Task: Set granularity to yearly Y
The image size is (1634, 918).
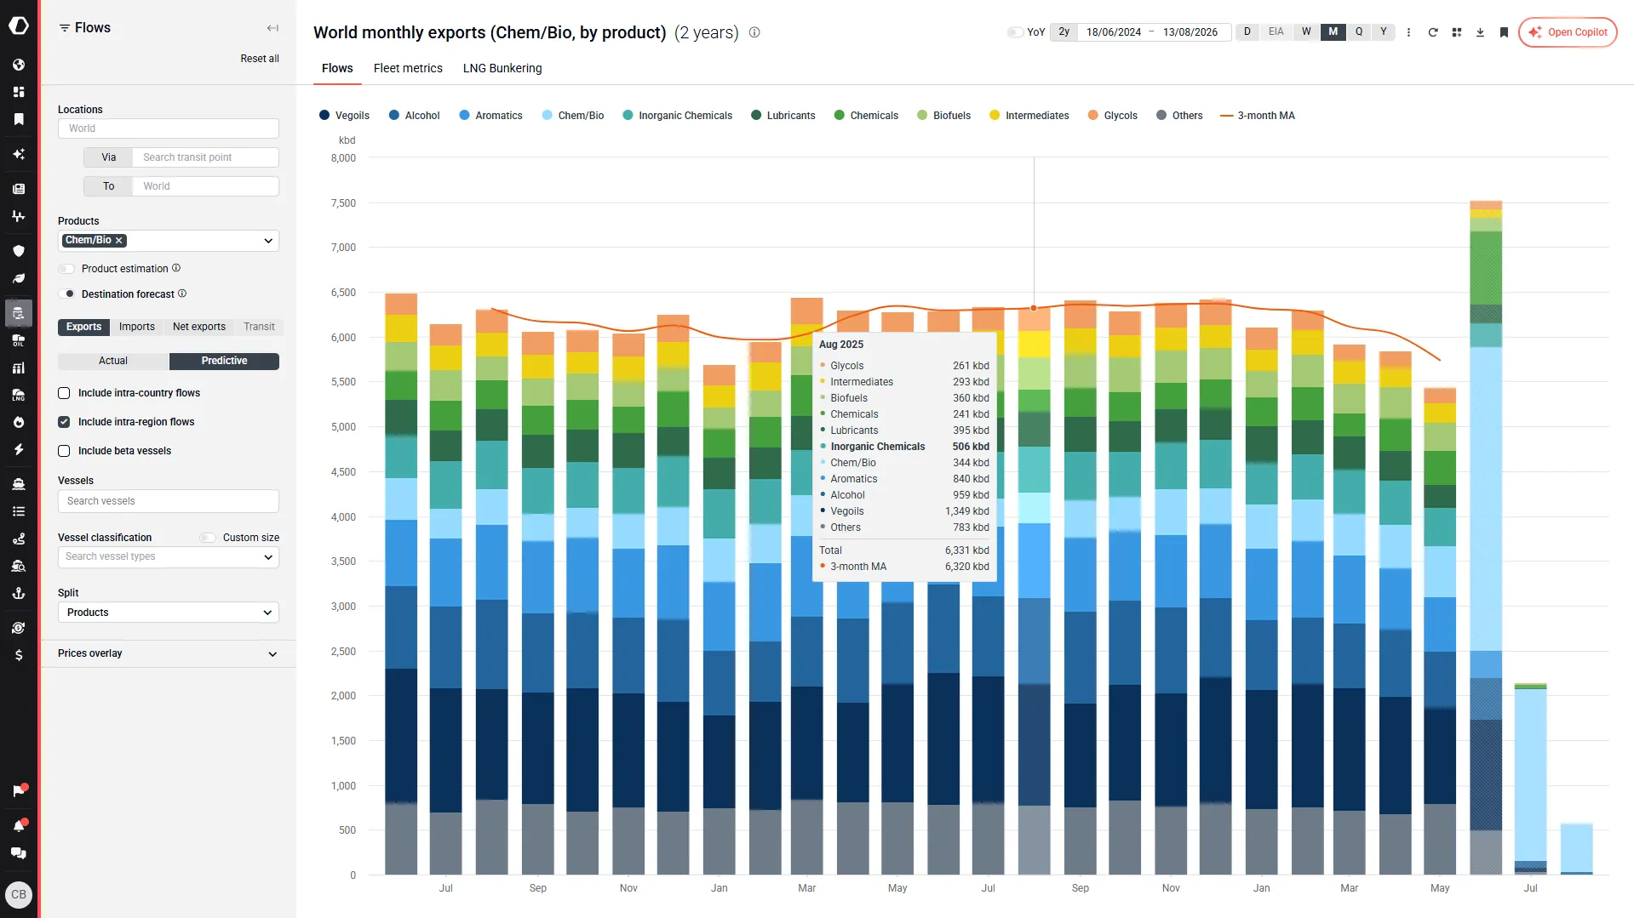Action: (x=1384, y=32)
